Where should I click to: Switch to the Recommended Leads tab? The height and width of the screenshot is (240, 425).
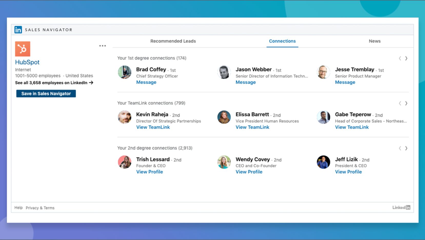(173, 41)
